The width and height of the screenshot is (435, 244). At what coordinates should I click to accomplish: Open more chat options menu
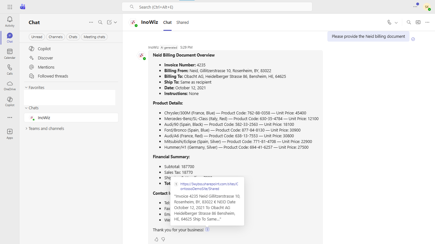[x=428, y=22]
